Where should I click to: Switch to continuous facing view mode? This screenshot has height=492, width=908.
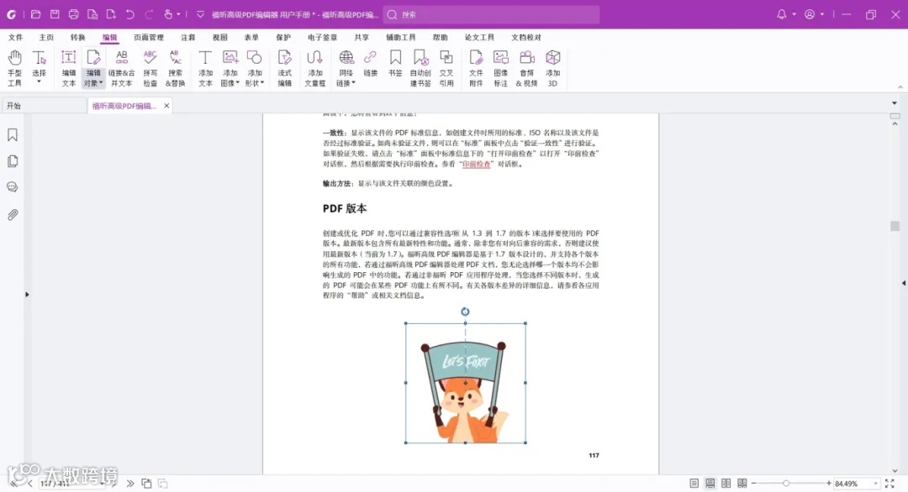pos(742,484)
